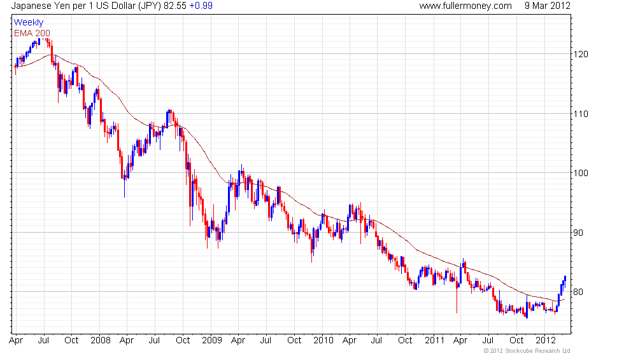The image size is (624, 356).
Task: Click the 100 price axis label
Action: 580,173
